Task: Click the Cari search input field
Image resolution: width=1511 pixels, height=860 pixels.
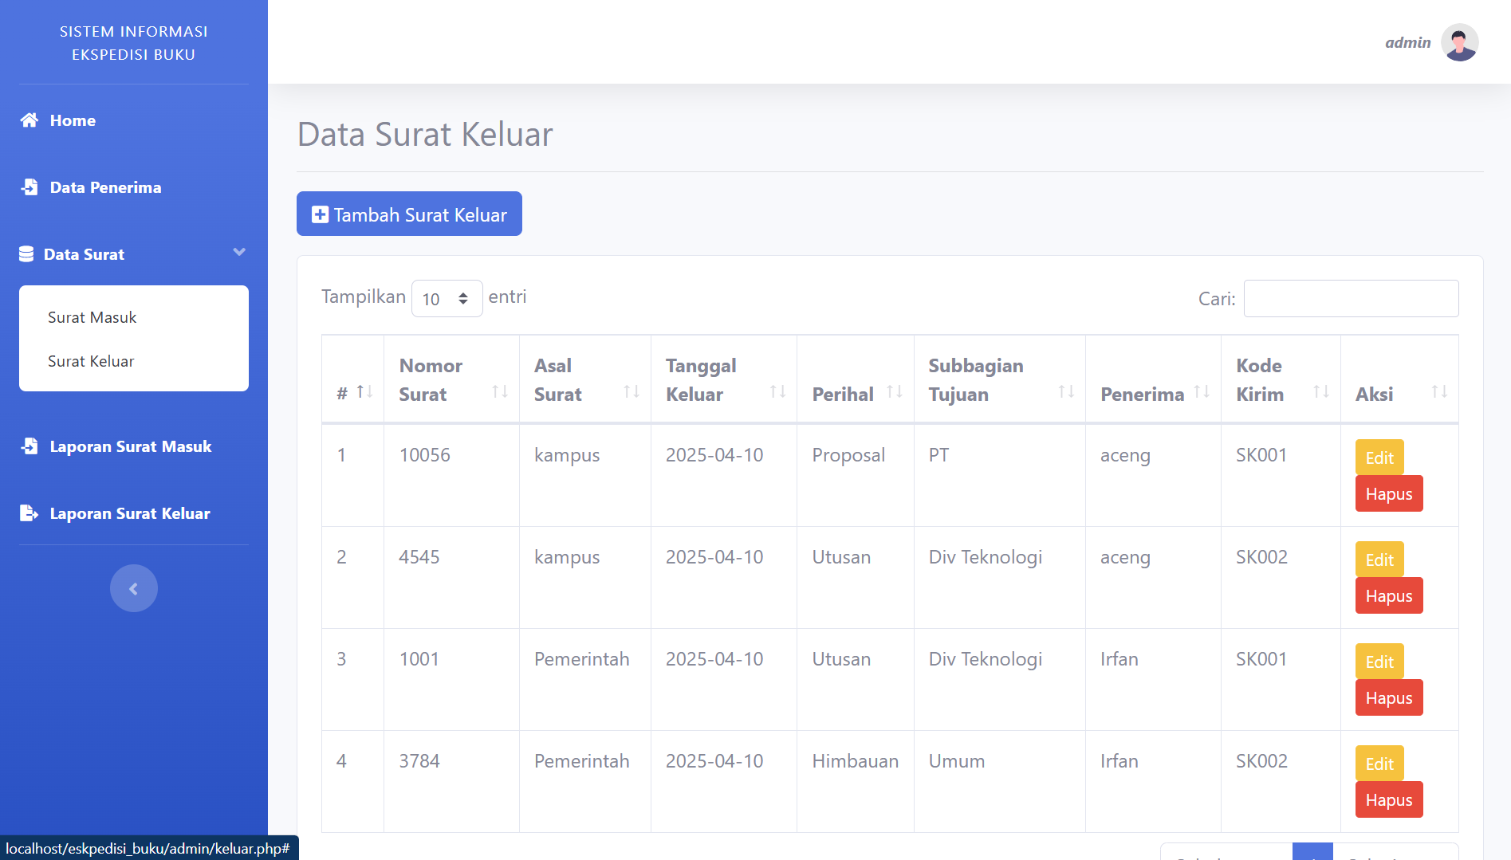Action: (1351, 299)
